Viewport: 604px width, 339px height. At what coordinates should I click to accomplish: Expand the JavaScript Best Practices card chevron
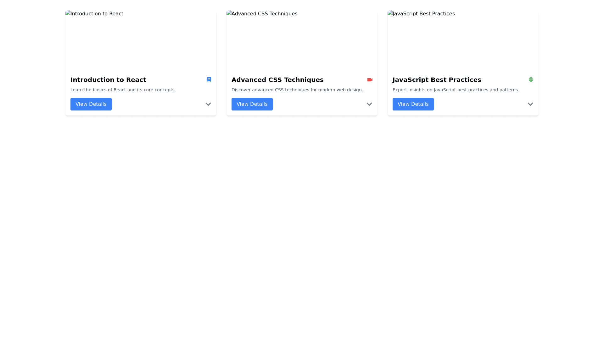point(530,104)
